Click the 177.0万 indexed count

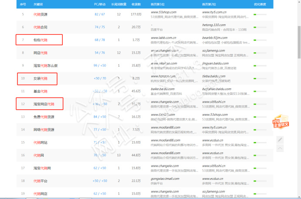click(136, 14)
